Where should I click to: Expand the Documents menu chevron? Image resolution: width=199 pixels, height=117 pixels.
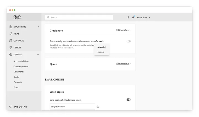tap(38, 27)
